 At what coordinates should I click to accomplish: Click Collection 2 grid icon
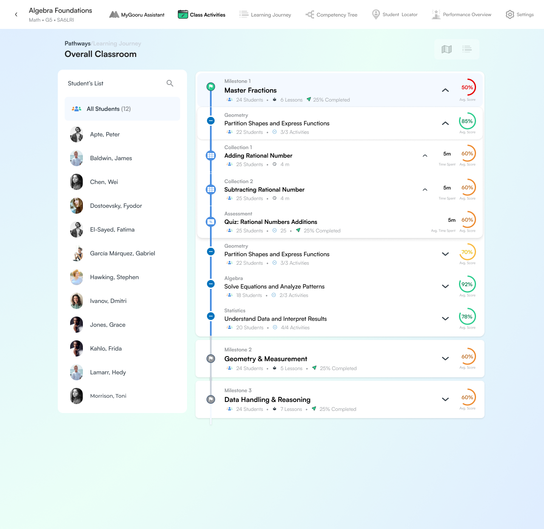coord(211,190)
